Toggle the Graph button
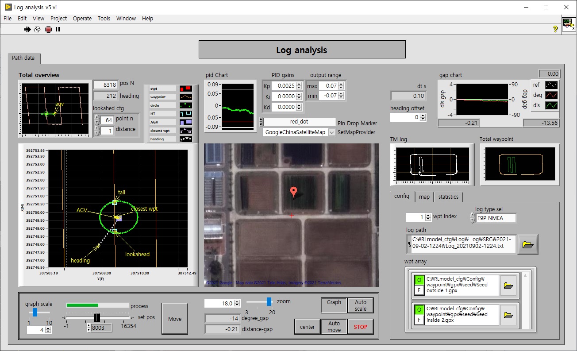This screenshot has height=351, width=577. 334,305
